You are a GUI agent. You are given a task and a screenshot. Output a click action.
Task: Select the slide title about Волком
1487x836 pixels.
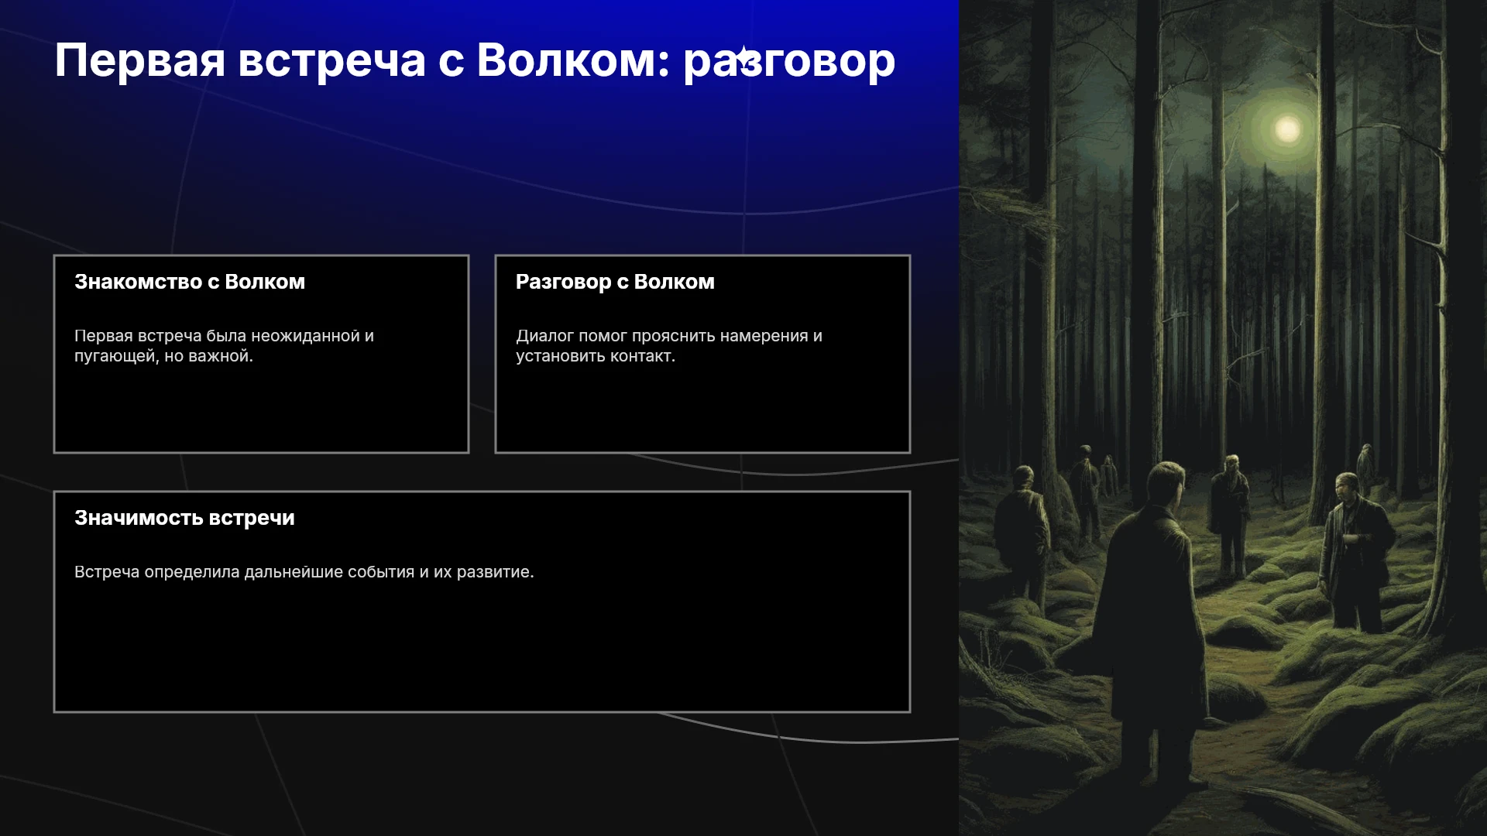[475, 60]
